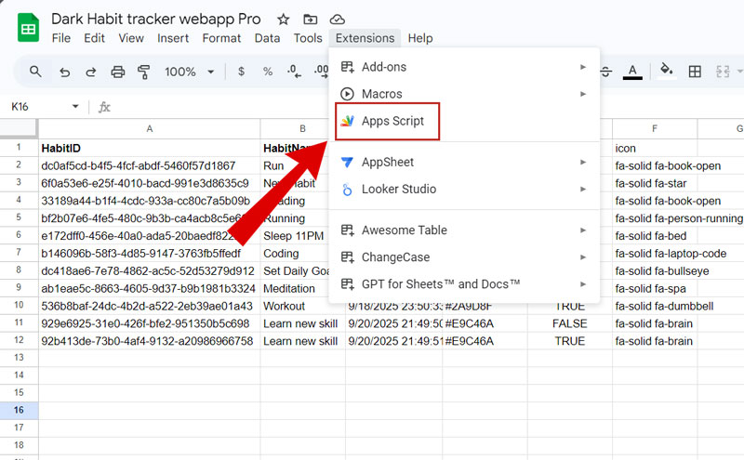Undo the last action
Screen dimensions: 744x460
tap(64, 72)
